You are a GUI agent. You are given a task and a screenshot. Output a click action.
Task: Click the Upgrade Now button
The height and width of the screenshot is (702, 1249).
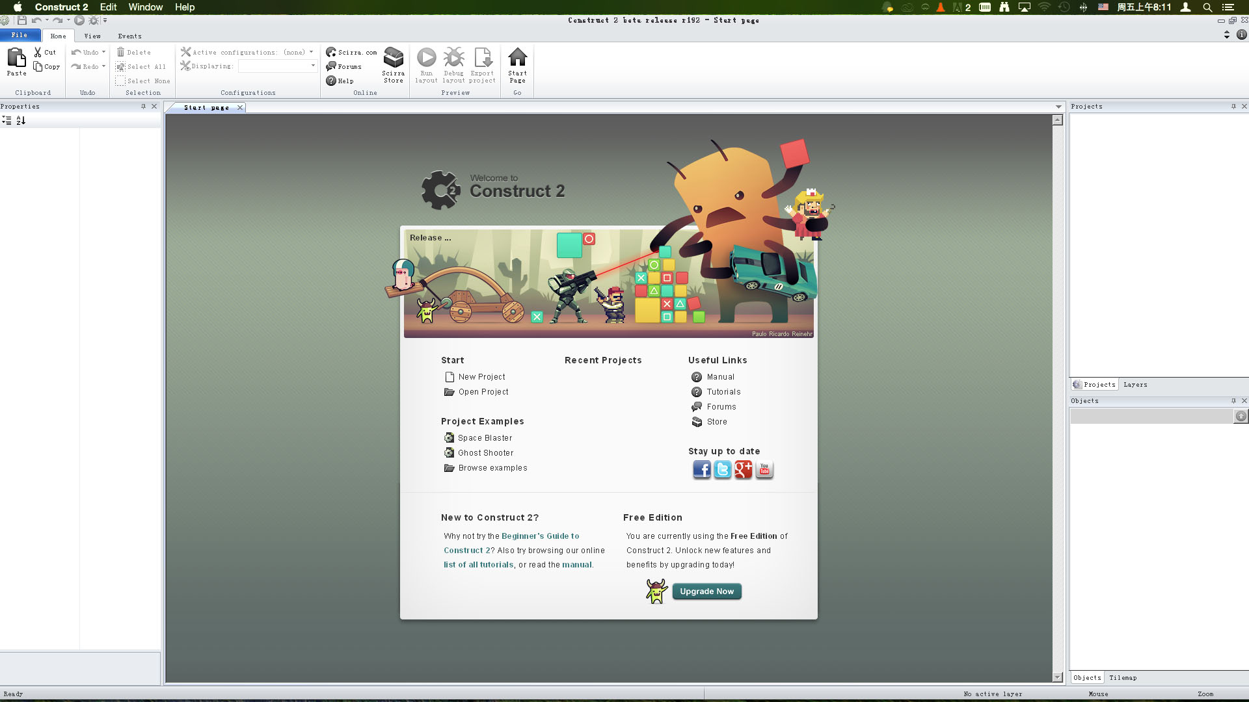(706, 591)
